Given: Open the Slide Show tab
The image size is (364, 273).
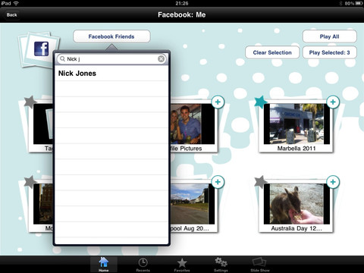Looking at the screenshot, I should tap(260, 265).
